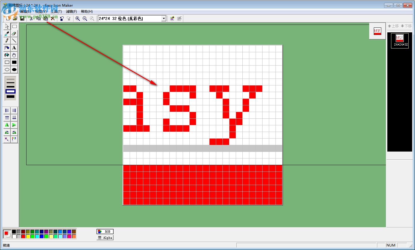
Task: Pick the hot pink color swatch
Action: 69,236
